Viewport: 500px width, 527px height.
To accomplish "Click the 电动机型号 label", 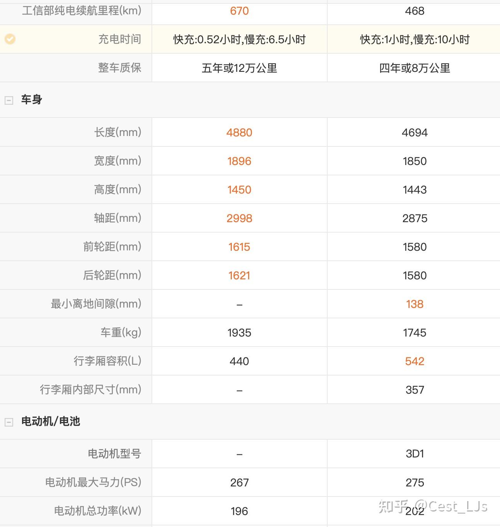I will pos(114,454).
